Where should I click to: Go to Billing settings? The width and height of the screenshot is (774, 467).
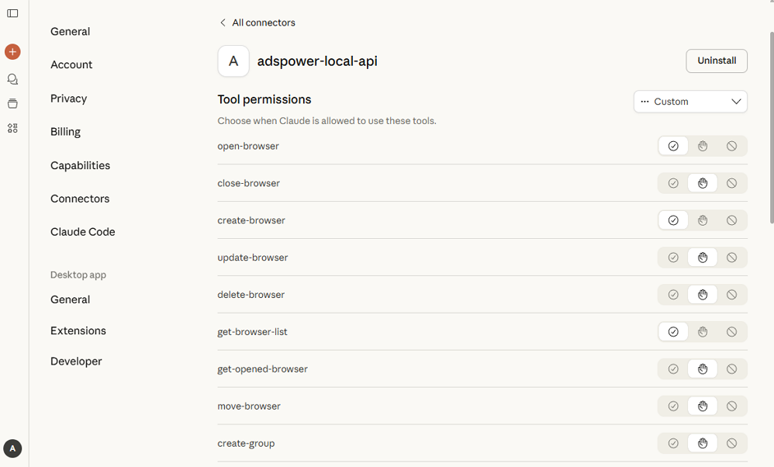[65, 131]
